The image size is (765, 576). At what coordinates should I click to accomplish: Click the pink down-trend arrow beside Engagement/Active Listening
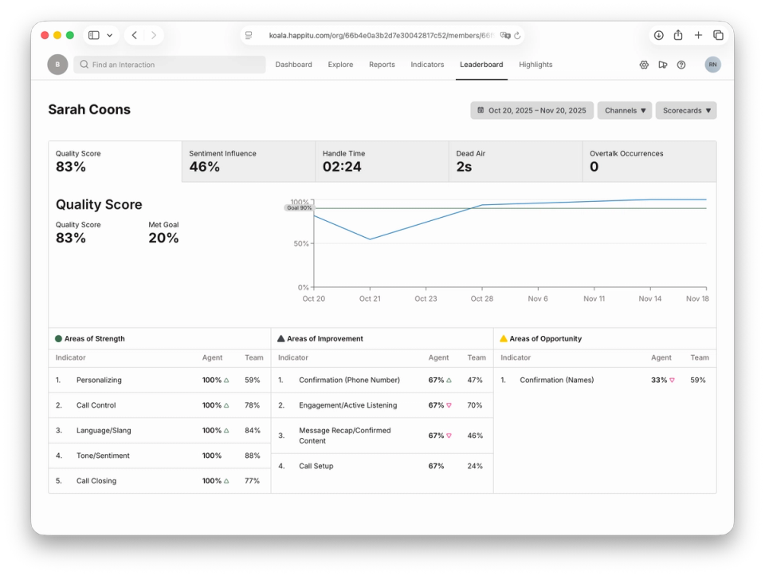[x=449, y=405]
